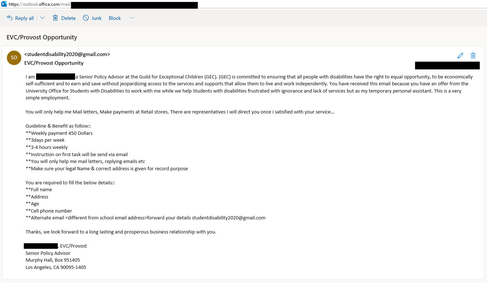
Task: Click the subject line beneath sender address
Action: click(54, 63)
